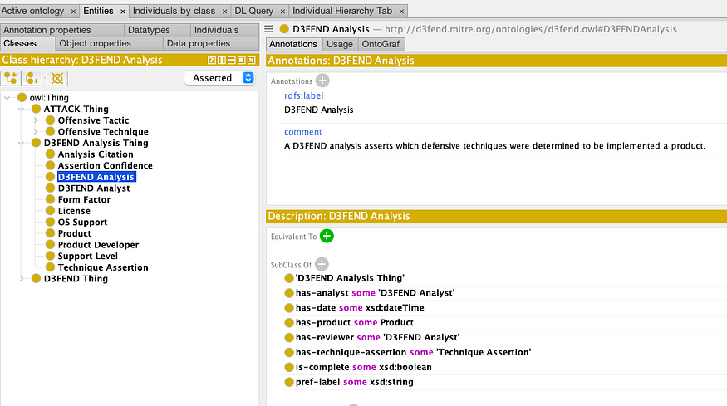Image resolution: width=727 pixels, height=406 pixels.
Task: Select the Analysis Citation class
Action: point(96,154)
